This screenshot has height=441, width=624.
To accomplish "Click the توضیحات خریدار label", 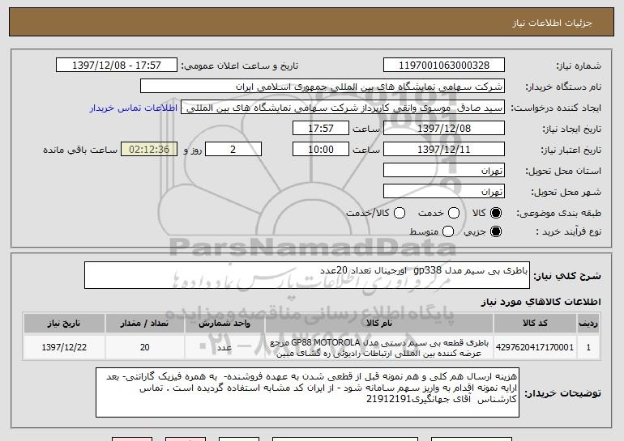I will point(562,393).
